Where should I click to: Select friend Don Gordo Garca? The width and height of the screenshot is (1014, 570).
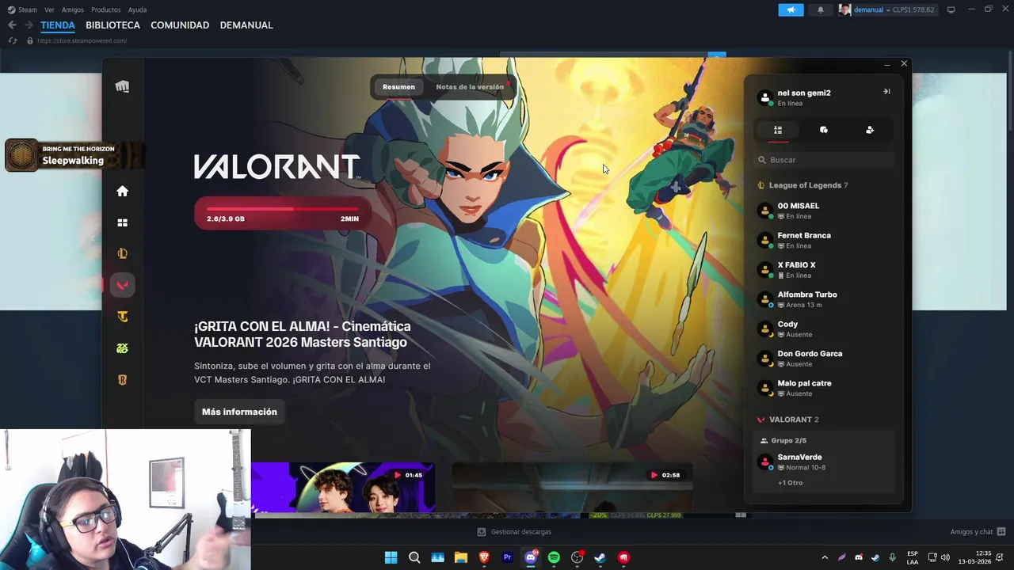pyautogui.click(x=824, y=359)
